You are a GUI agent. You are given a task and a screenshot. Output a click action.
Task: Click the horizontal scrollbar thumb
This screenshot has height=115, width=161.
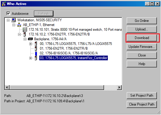coord(57,88)
